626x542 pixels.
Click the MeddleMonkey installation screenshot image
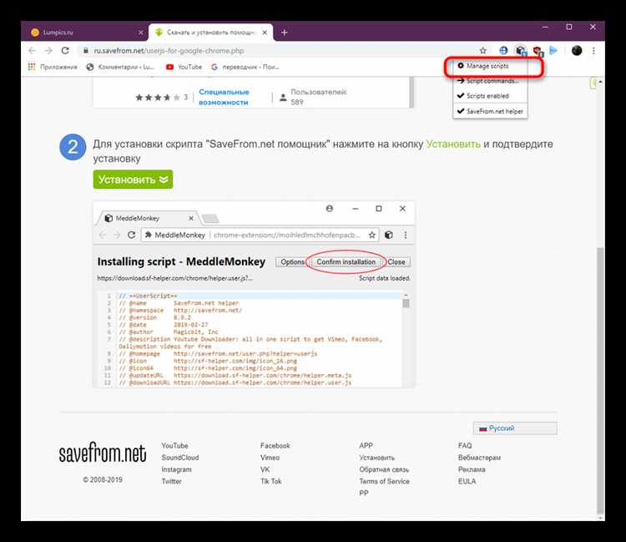[x=254, y=294]
